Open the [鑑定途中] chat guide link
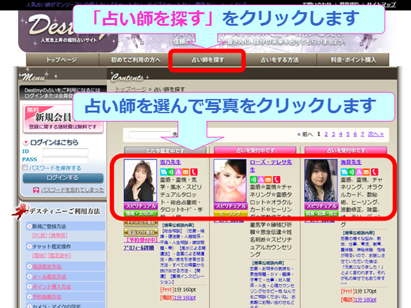Image resolution: width=411 pixels, height=308 pixels. click(59, 255)
